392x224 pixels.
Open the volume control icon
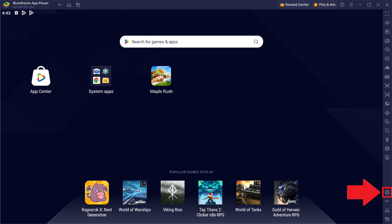387,23
